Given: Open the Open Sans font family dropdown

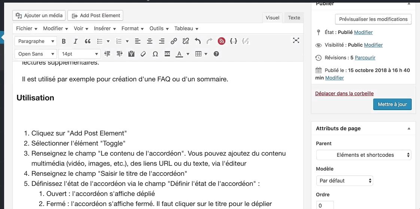Looking at the screenshot, I should pos(36,54).
